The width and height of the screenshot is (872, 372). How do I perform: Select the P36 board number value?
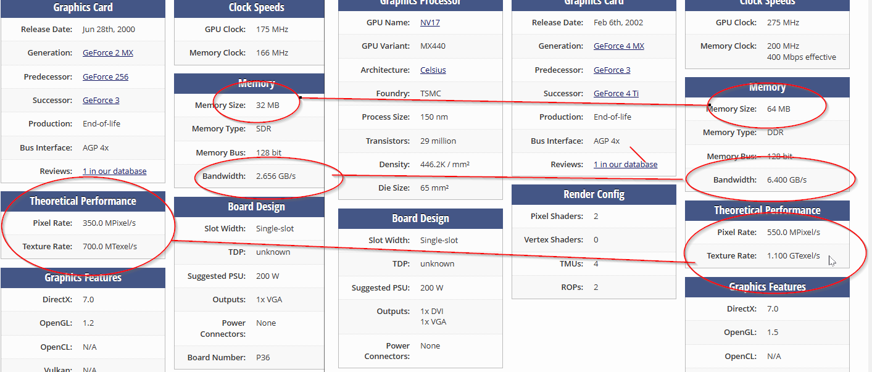point(263,358)
